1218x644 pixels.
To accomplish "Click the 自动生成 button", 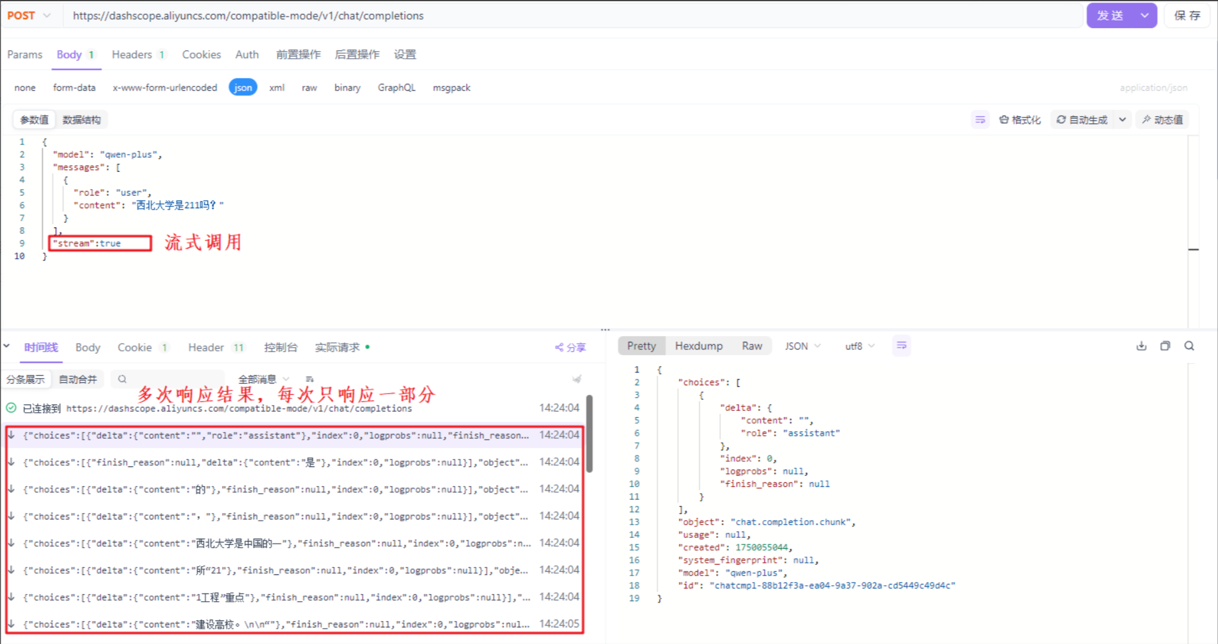I will pos(1082,119).
